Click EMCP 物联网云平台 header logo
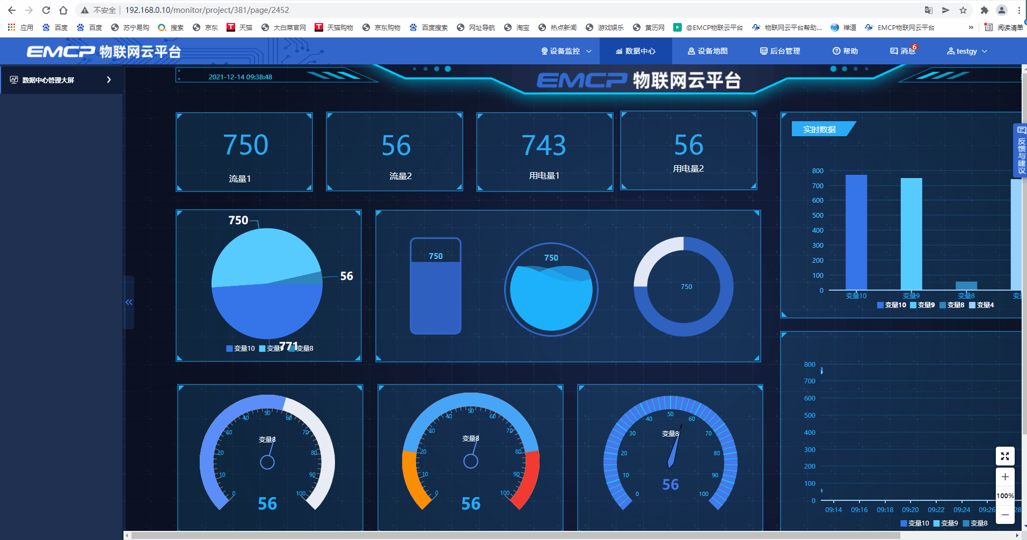 point(104,51)
